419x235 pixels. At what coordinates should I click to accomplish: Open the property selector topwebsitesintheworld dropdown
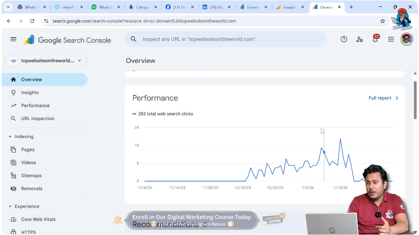point(46,61)
